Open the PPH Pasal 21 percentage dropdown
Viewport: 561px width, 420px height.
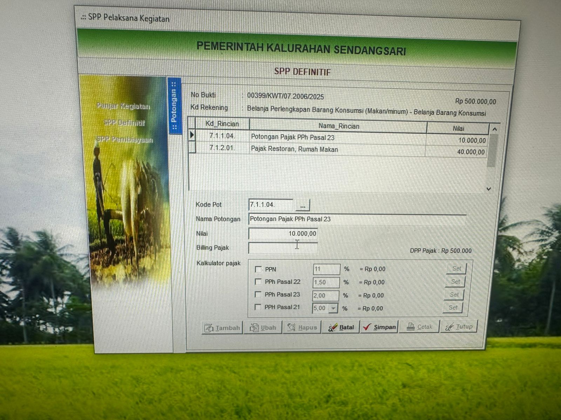click(x=333, y=308)
